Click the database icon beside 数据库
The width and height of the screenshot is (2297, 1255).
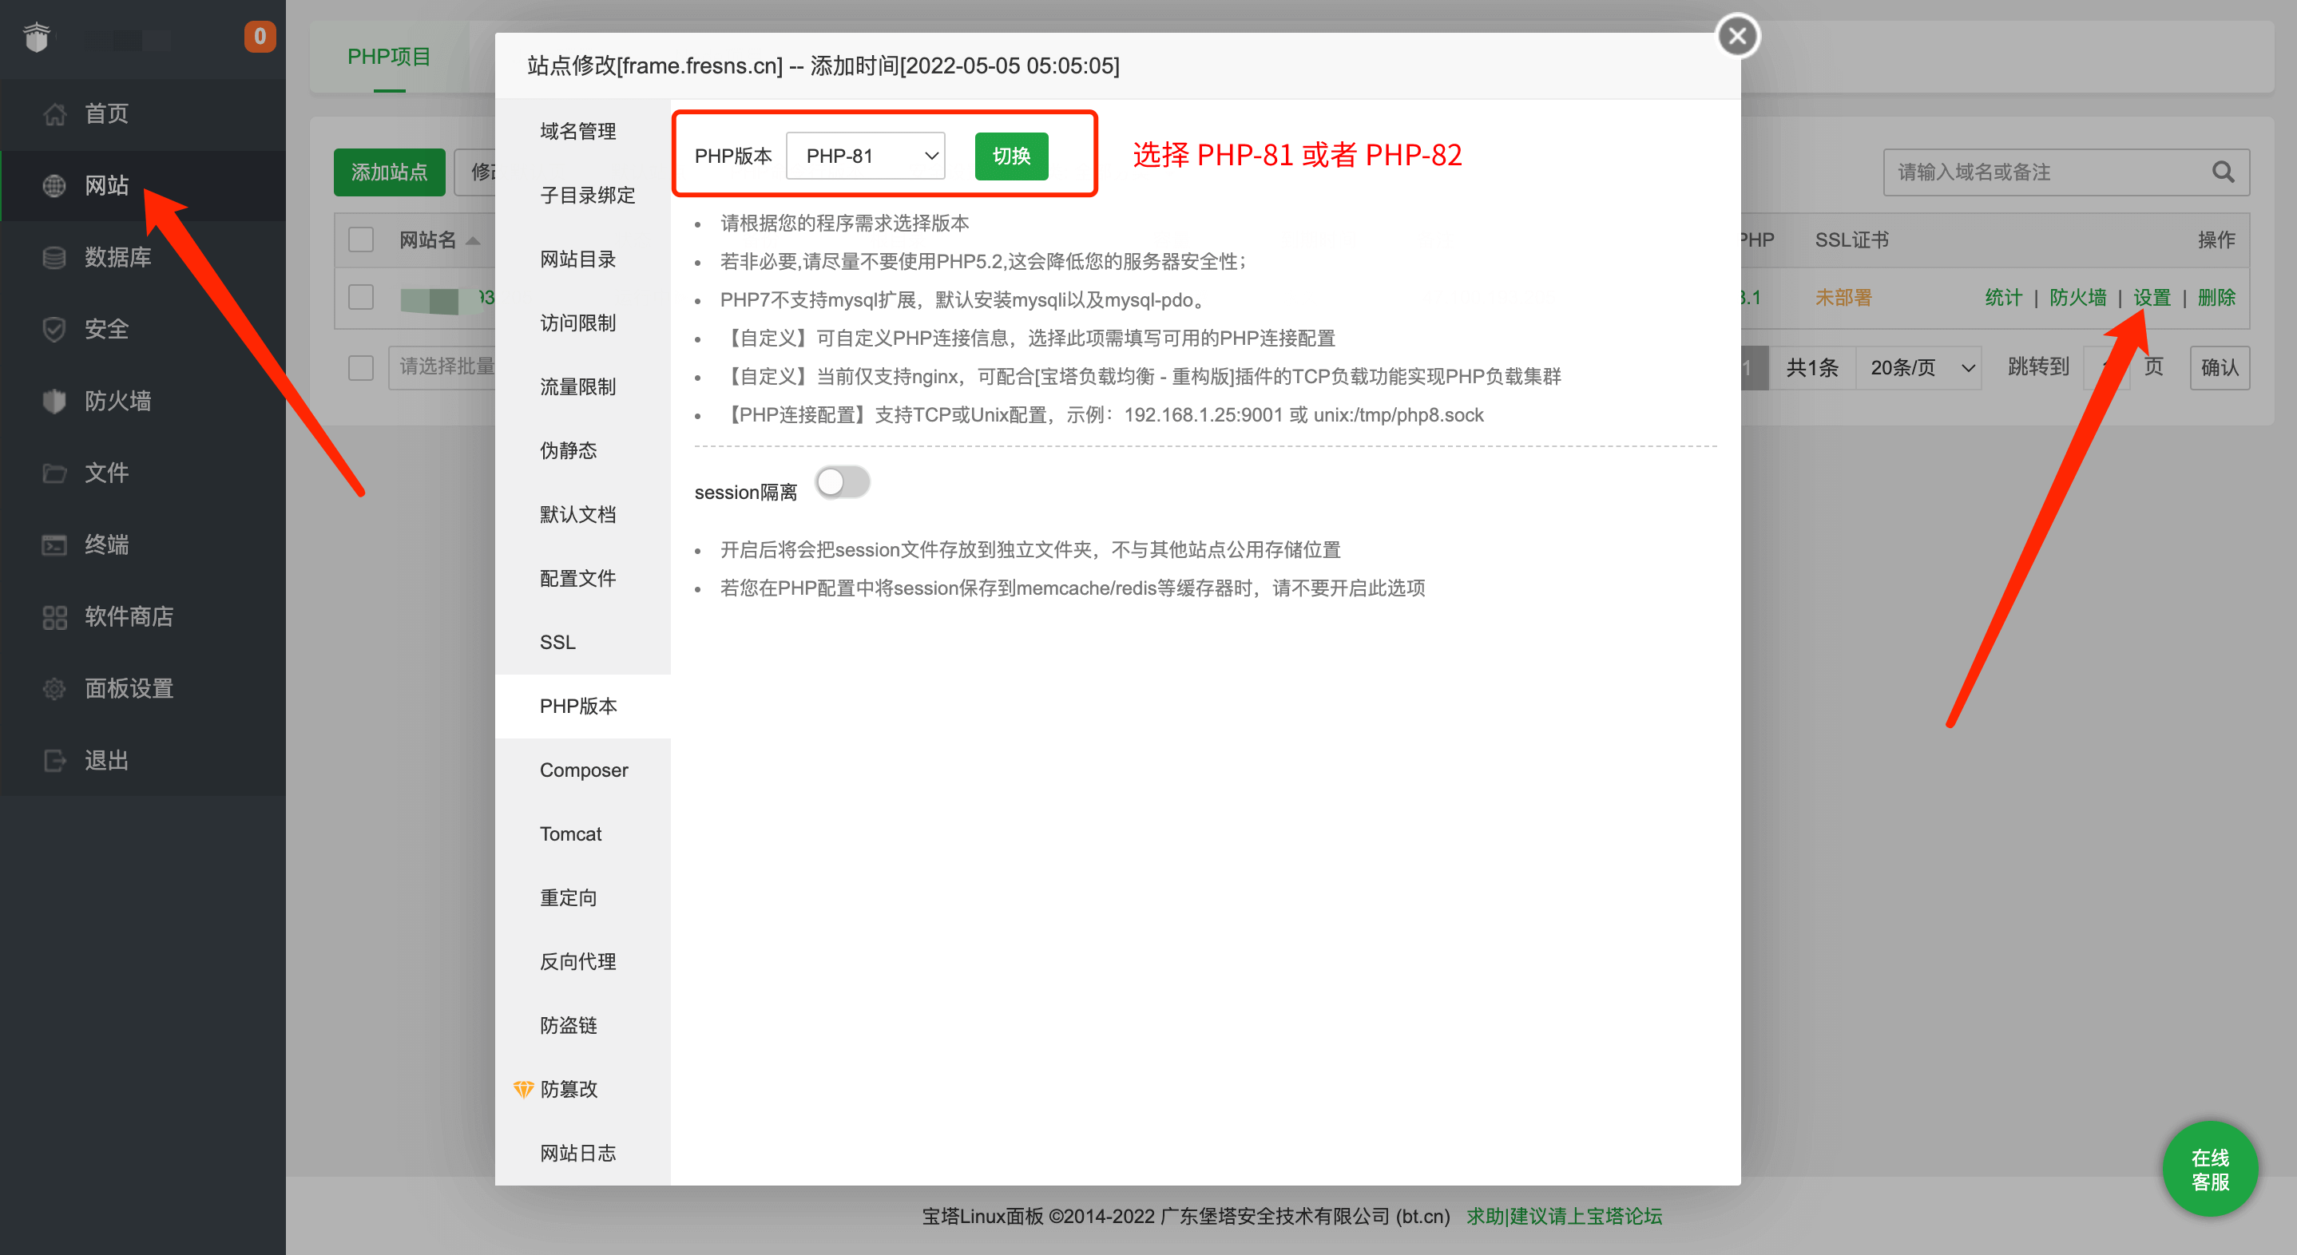click(x=54, y=258)
